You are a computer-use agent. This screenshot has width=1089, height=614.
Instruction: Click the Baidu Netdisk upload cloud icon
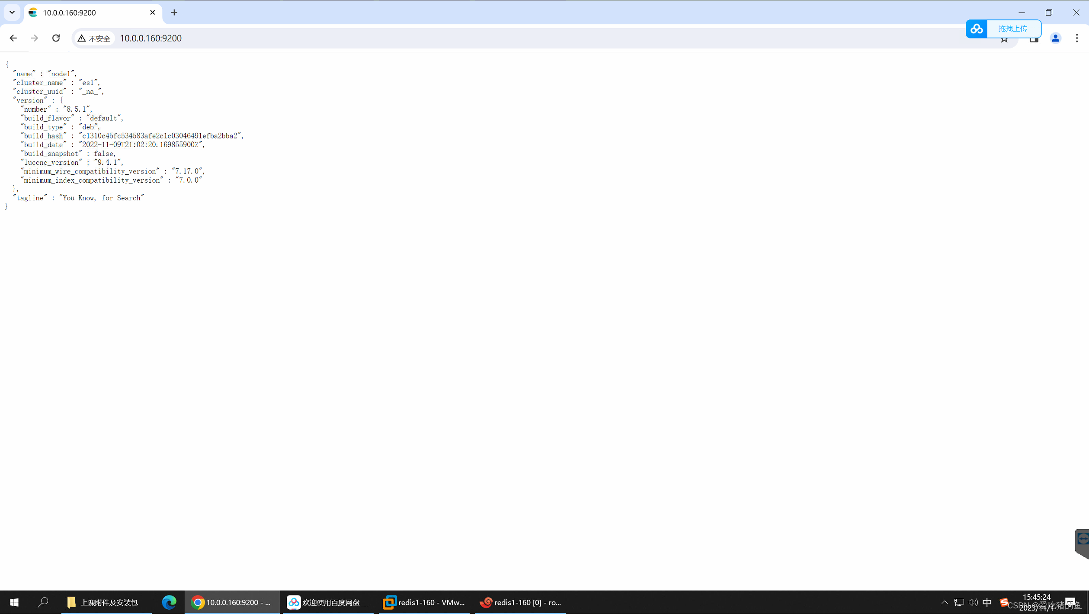(x=977, y=29)
